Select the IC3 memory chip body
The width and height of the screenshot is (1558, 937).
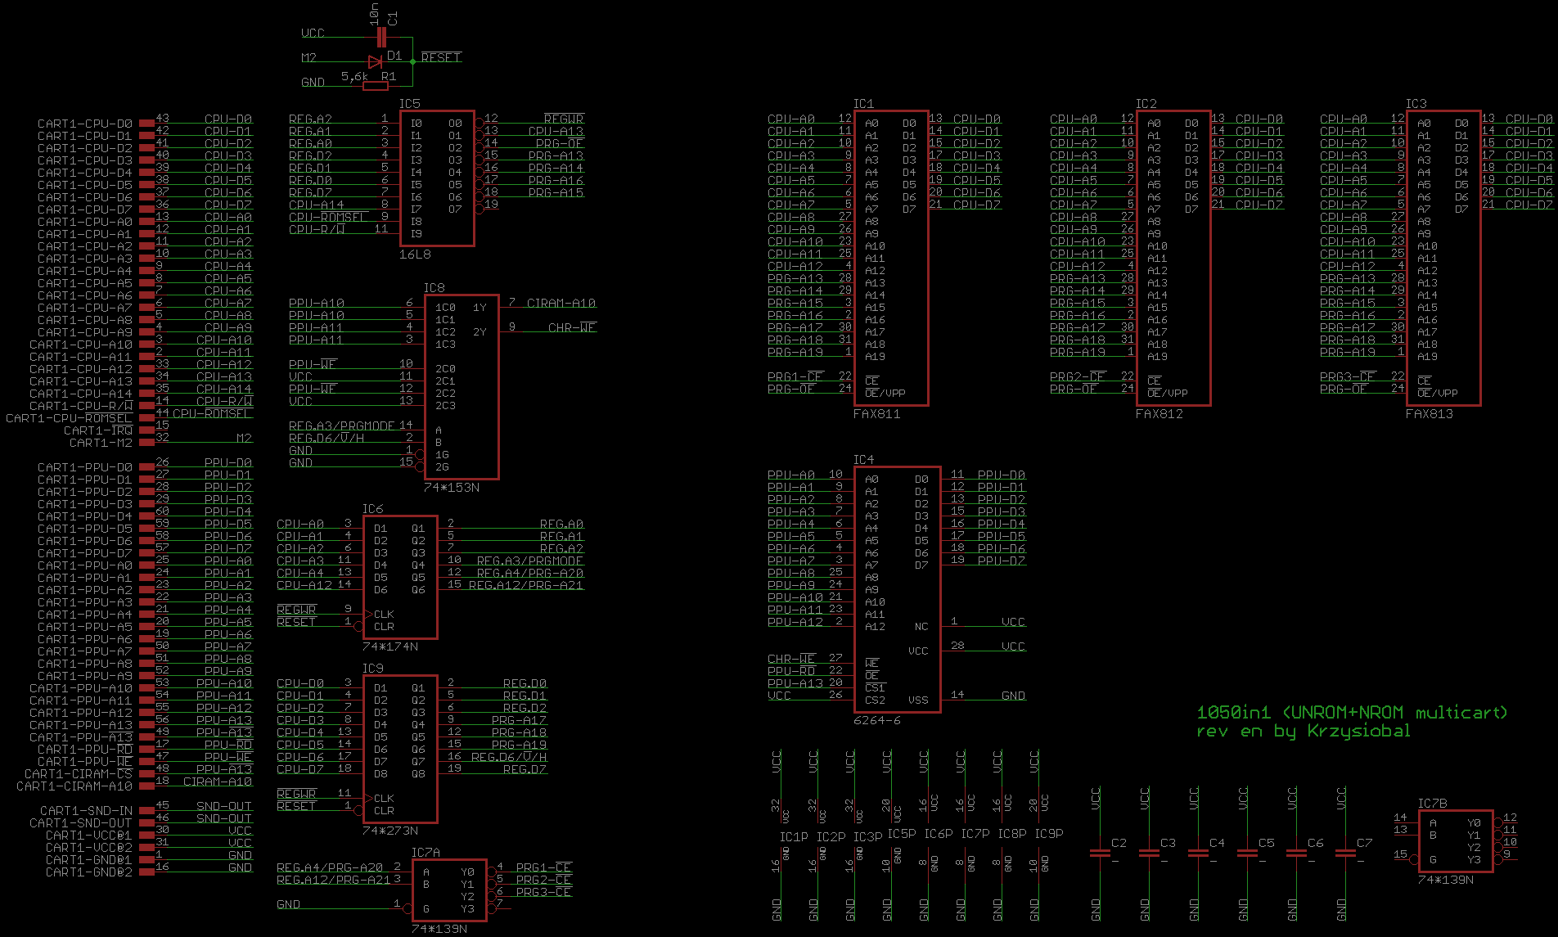click(1443, 258)
